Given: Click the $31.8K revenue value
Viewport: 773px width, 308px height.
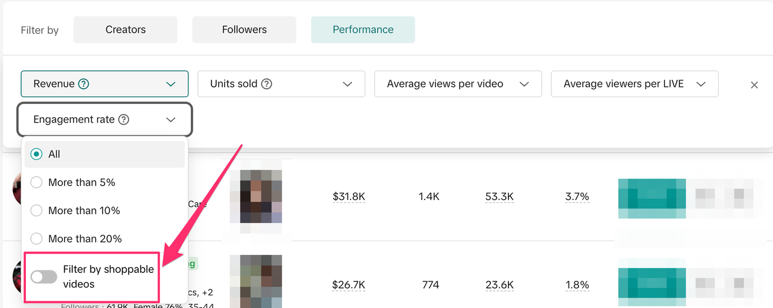Looking at the screenshot, I should click(349, 196).
